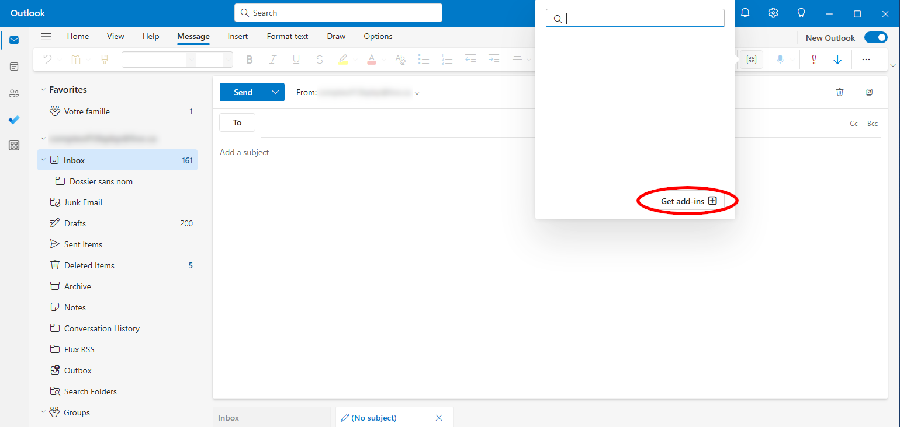Pop out the message into new window
Image resolution: width=900 pixels, height=427 pixels.
pos(869,92)
